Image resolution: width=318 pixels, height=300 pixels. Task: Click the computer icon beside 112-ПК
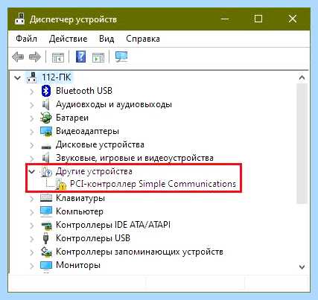coord(32,77)
